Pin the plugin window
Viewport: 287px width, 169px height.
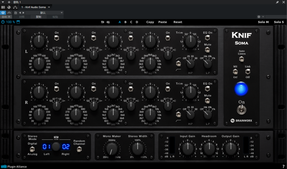pyautogui.click(x=277, y=2)
